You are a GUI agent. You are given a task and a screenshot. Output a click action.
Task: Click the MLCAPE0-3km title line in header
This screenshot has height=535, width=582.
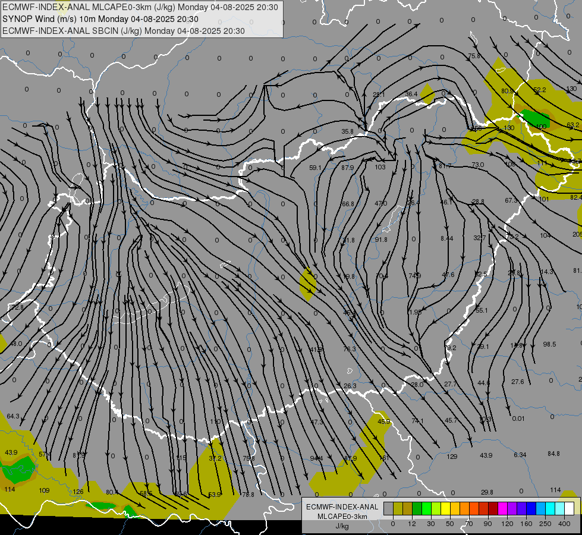click(140, 7)
